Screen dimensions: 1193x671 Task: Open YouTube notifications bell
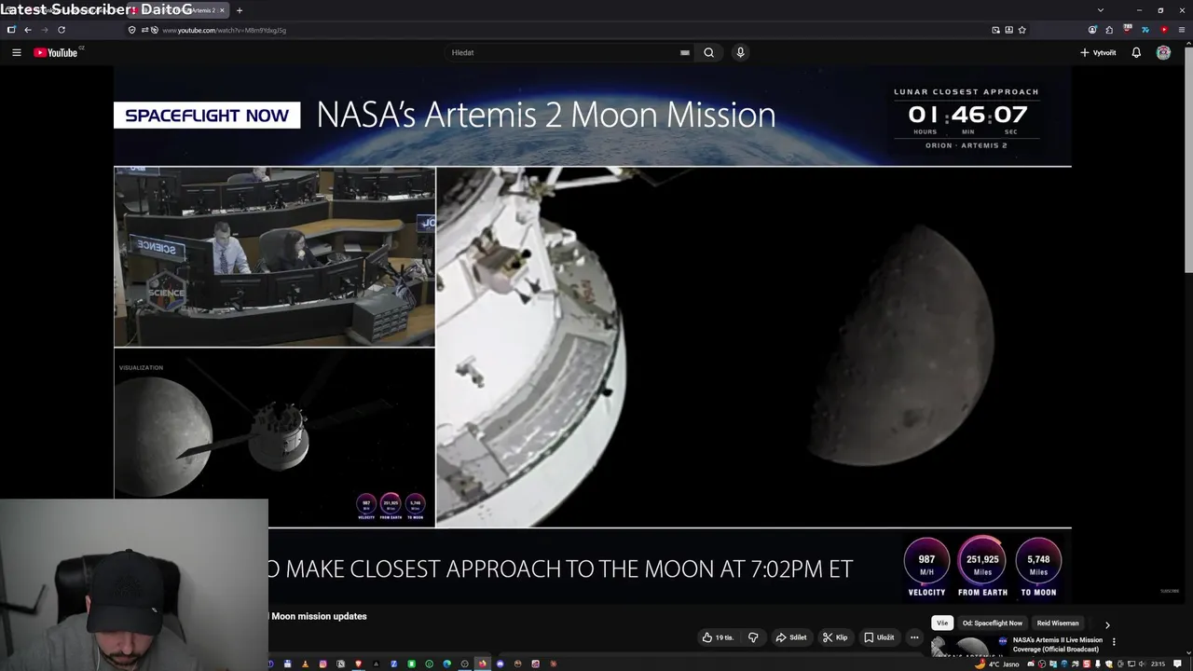click(1136, 52)
